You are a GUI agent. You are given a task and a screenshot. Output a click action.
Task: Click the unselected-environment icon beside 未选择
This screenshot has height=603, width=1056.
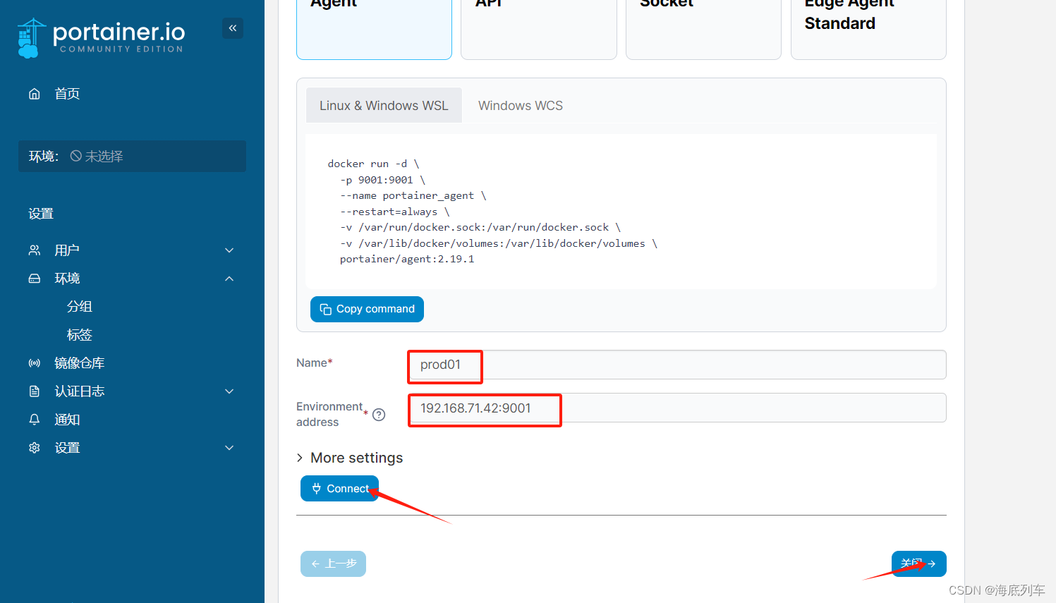click(x=75, y=156)
